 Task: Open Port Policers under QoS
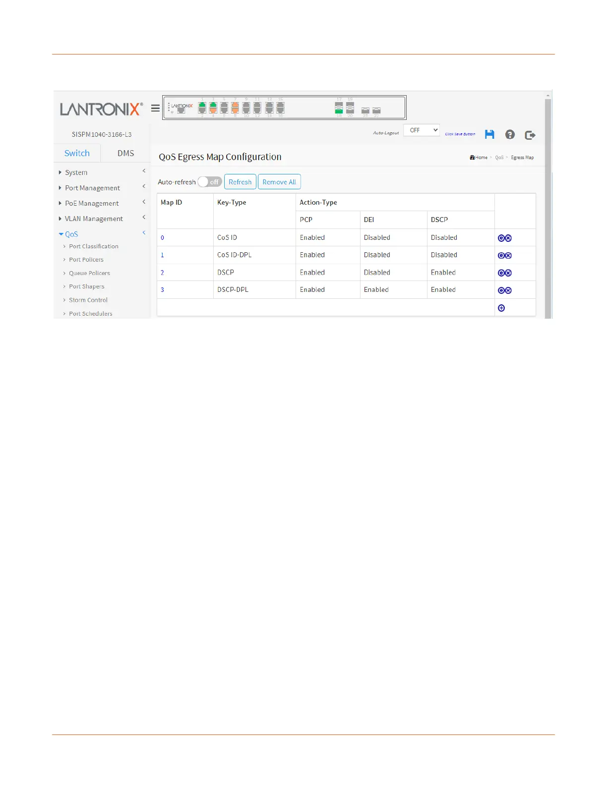tap(86, 260)
